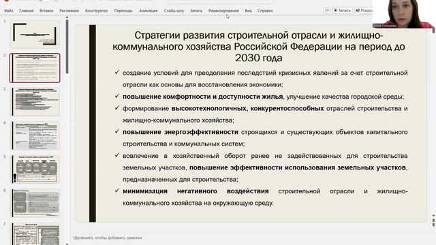This screenshot has height=245, width=436.
Task: Click bold text 'повышение энергоэффективности'
Action: [181, 132]
